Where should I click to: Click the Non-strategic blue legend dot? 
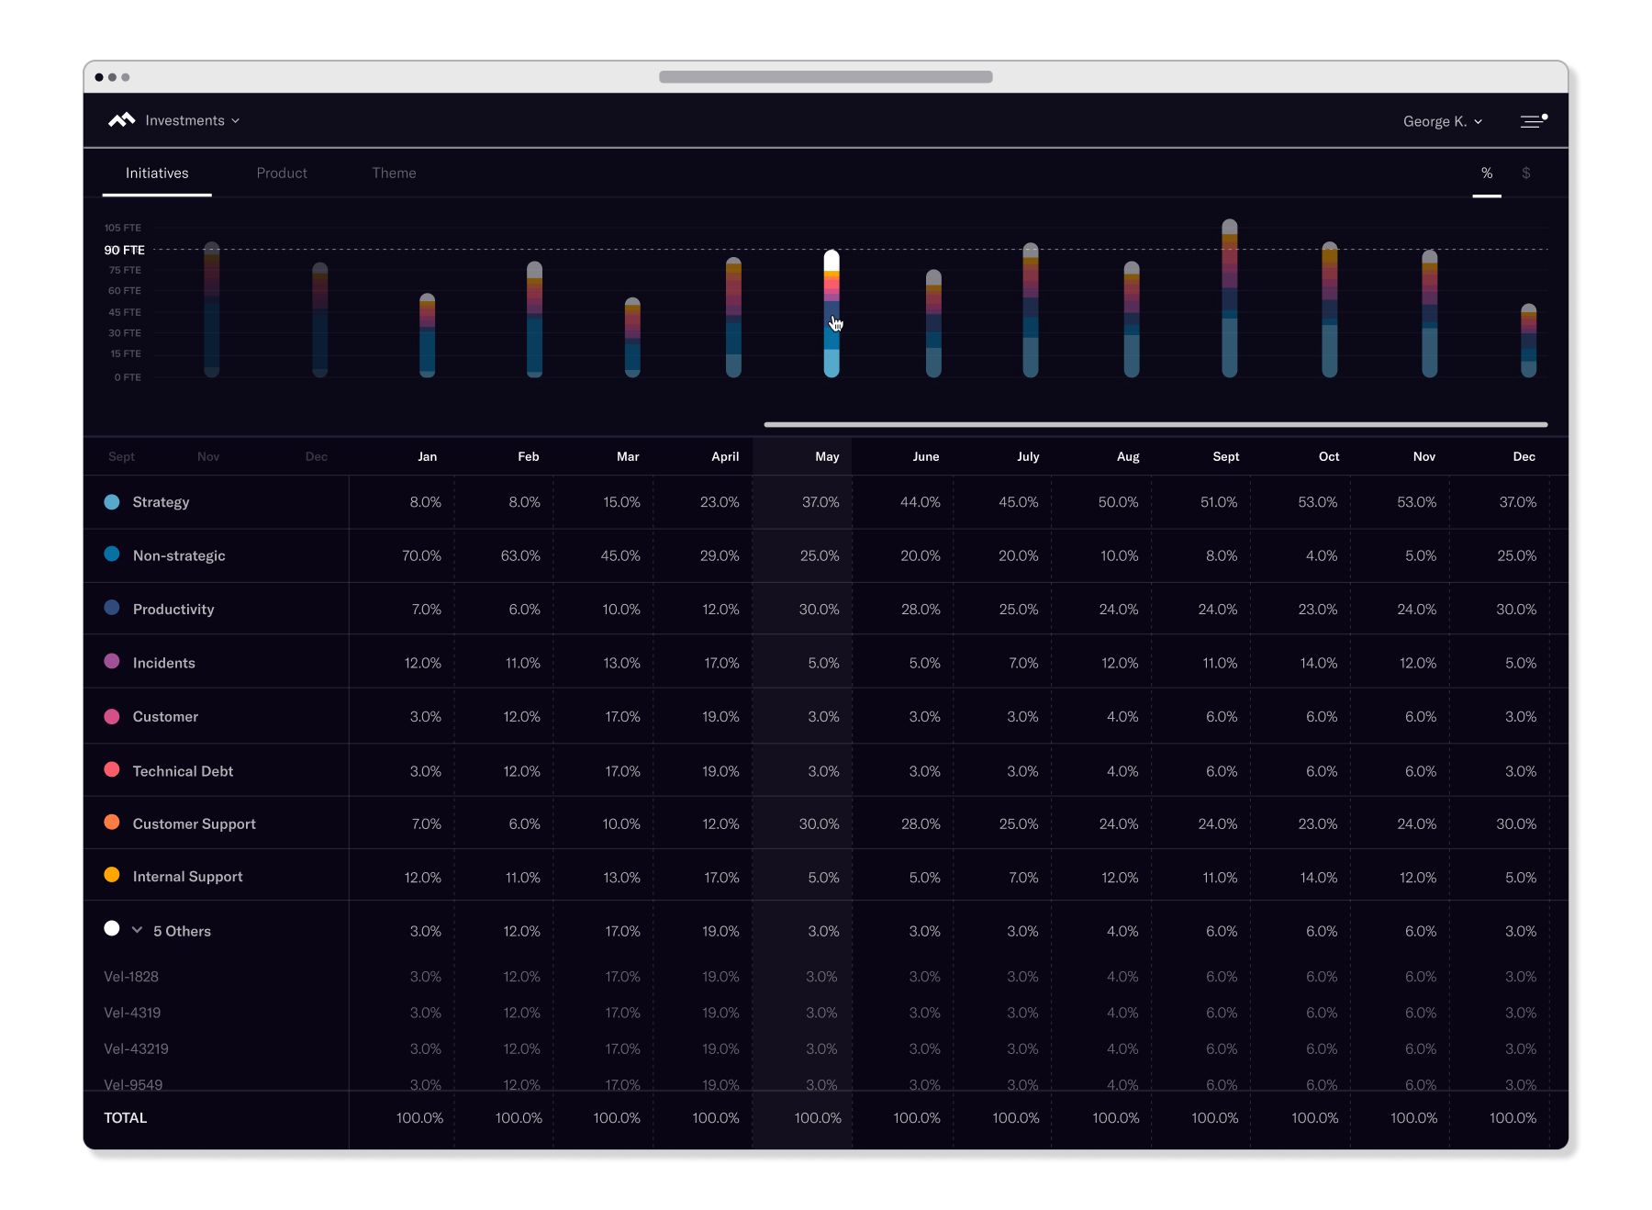pyautogui.click(x=112, y=555)
